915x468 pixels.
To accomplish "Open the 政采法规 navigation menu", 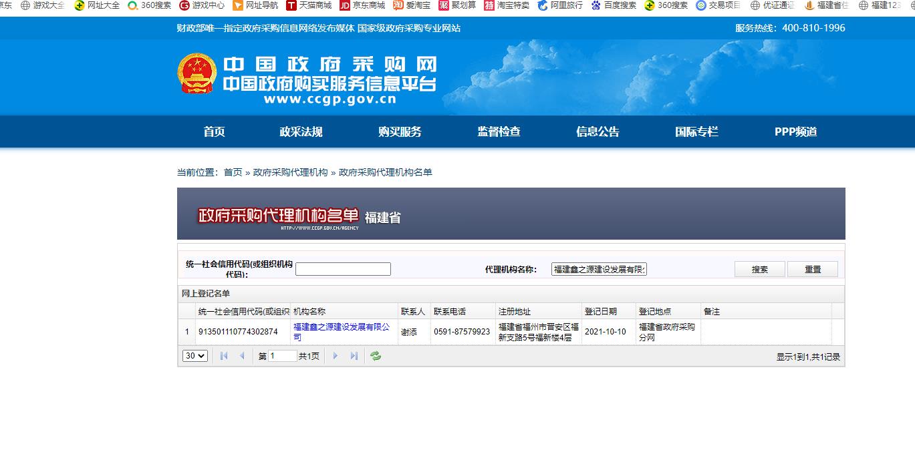I will point(301,132).
